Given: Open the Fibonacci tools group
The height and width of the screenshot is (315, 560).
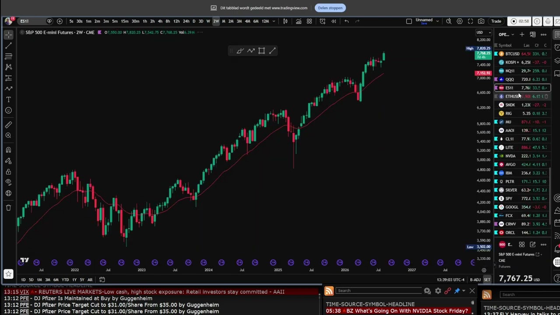Looking at the screenshot, I should click(x=8, y=56).
